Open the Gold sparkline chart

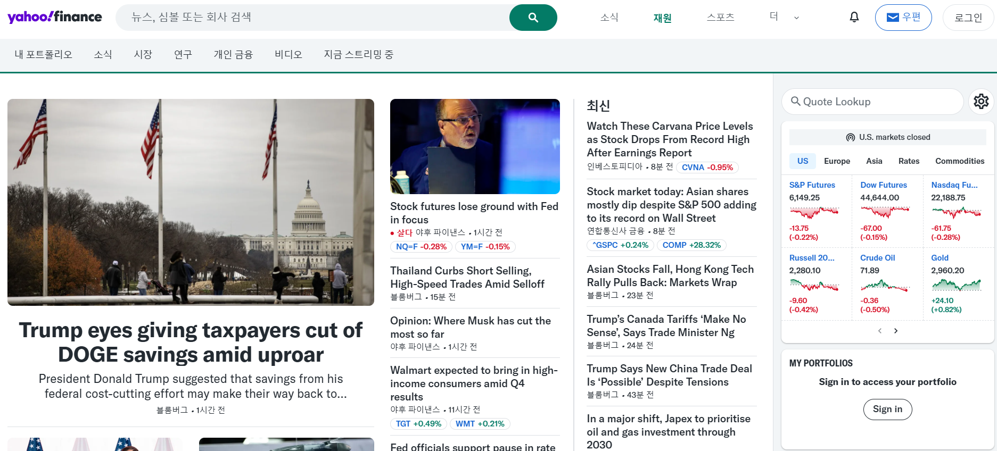coord(956,285)
